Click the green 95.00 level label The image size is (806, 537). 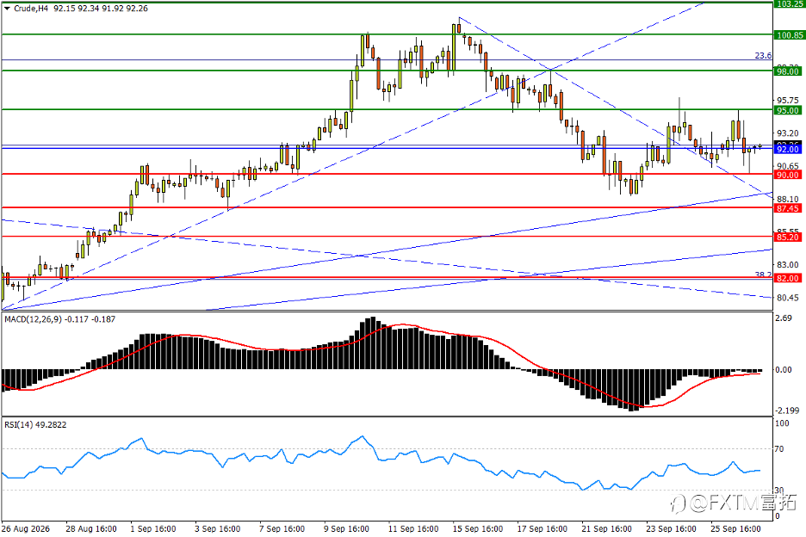(x=788, y=110)
